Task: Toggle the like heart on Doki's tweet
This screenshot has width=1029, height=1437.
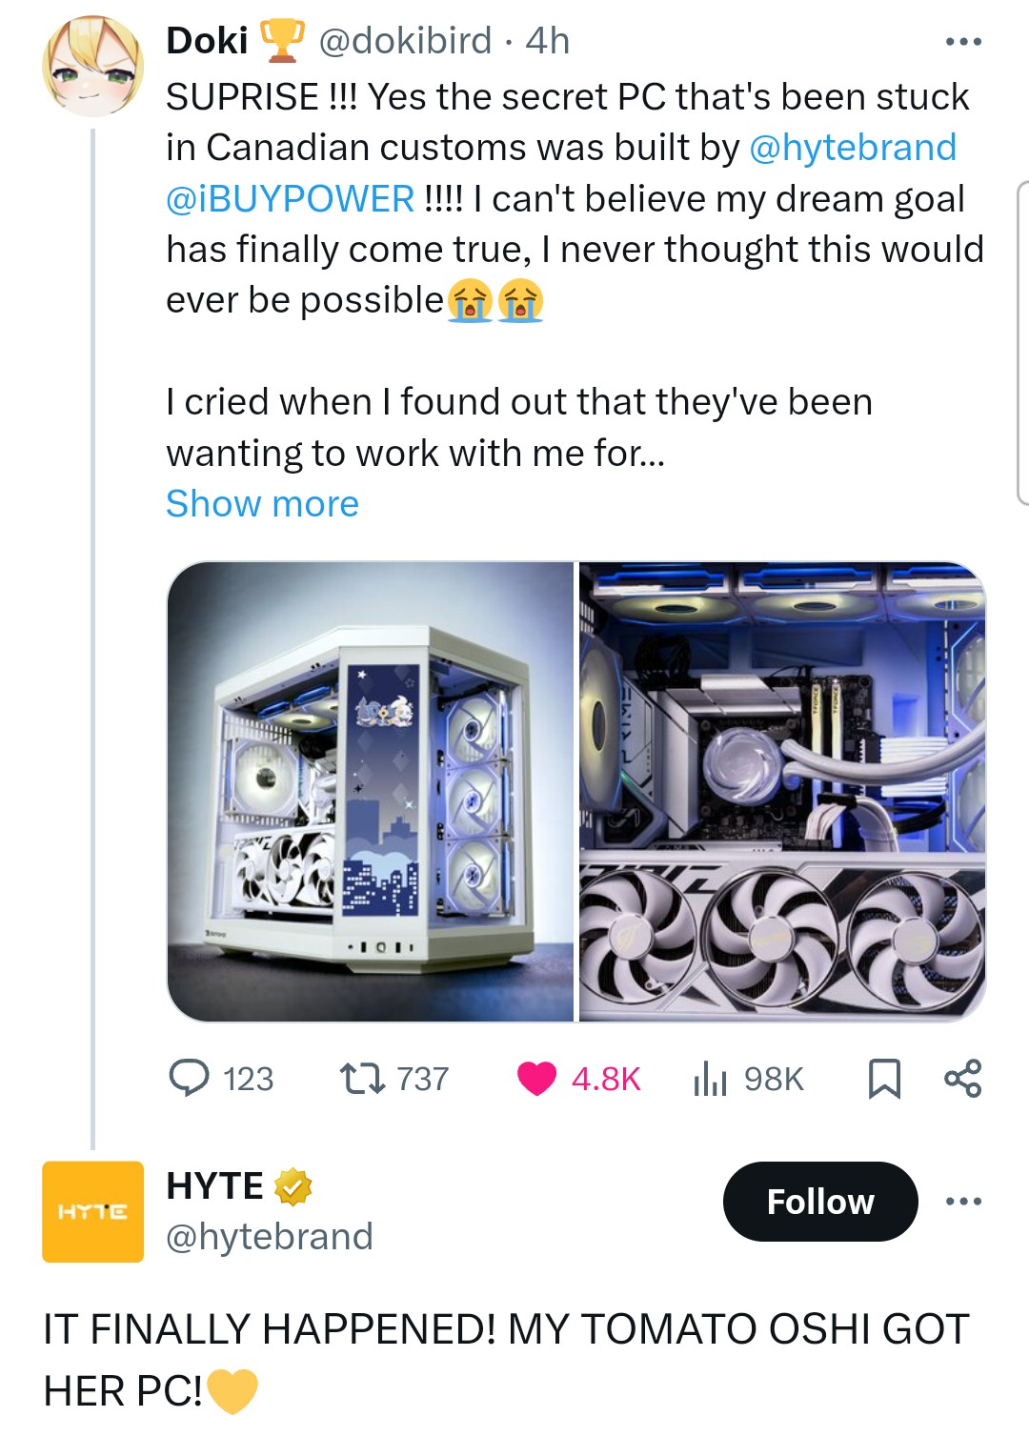Action: [536, 1079]
